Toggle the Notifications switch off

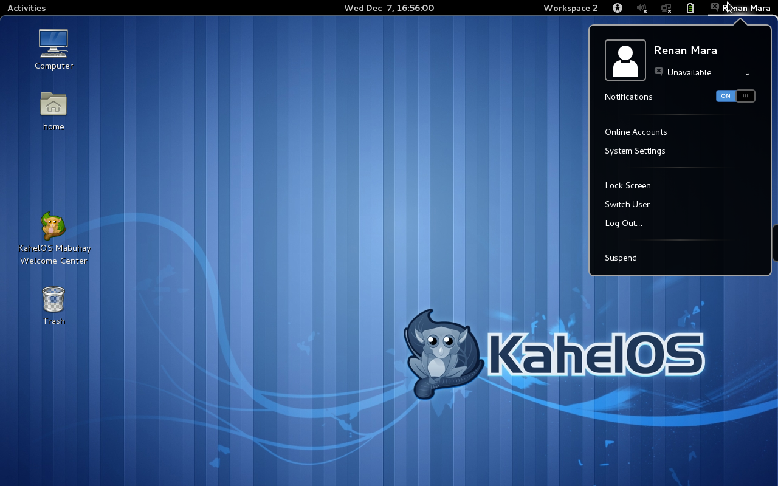[735, 96]
